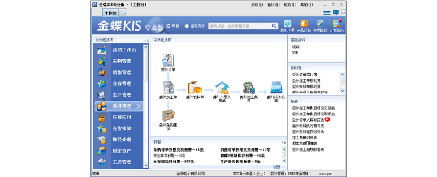Open 委外加工单序时簿
Image resolution: width=437 pixels, height=177 pixels.
[x=306, y=80]
